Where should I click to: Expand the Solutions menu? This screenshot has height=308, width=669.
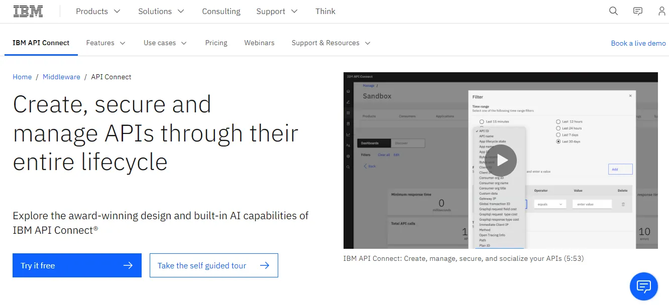(161, 11)
